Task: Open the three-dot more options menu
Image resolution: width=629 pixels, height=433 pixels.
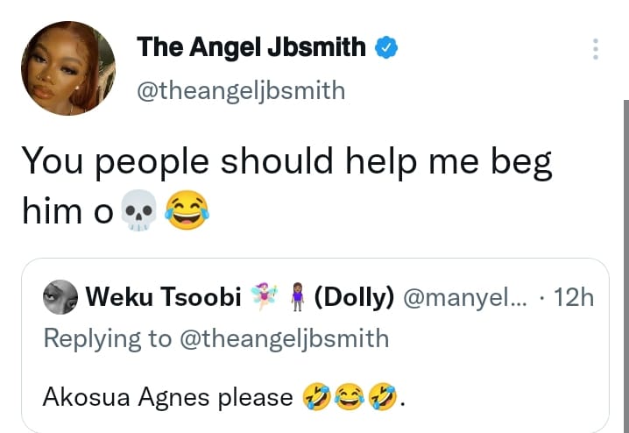Action: click(596, 49)
